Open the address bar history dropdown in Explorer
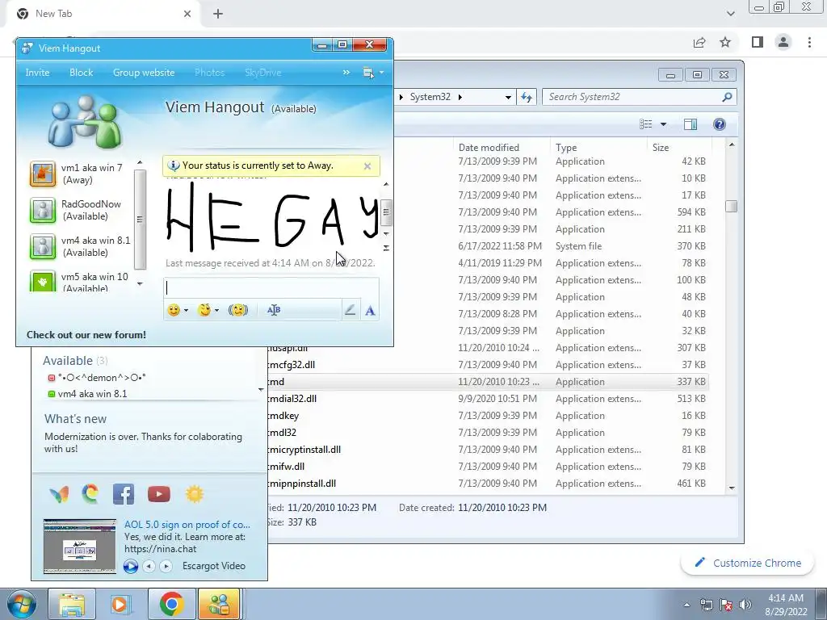 click(508, 97)
